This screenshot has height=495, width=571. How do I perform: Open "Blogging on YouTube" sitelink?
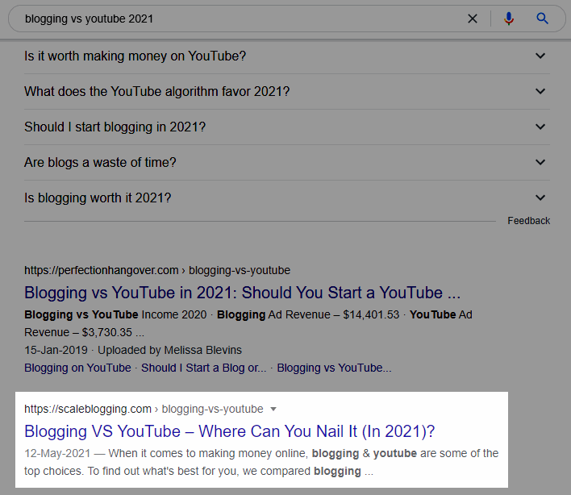(x=77, y=368)
